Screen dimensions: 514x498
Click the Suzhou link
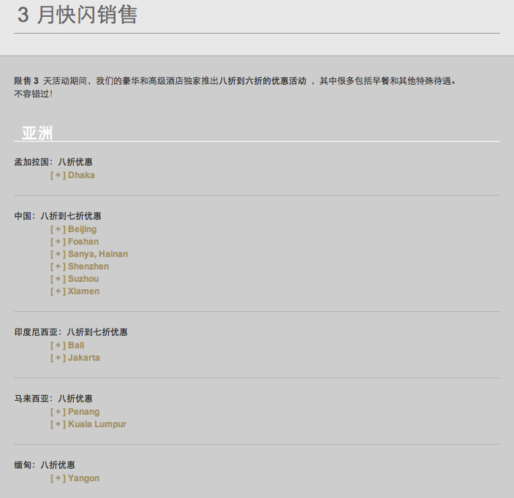(x=83, y=279)
